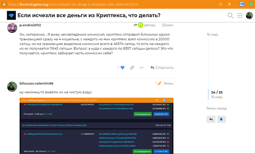Copy share link for p.android112's post
This screenshot has width=255, height=154.
[x=132, y=68]
